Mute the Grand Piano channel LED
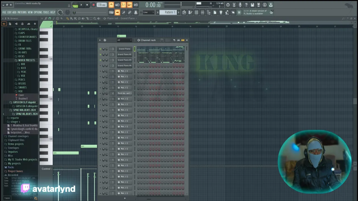The image size is (358, 201). pyautogui.click(x=100, y=49)
